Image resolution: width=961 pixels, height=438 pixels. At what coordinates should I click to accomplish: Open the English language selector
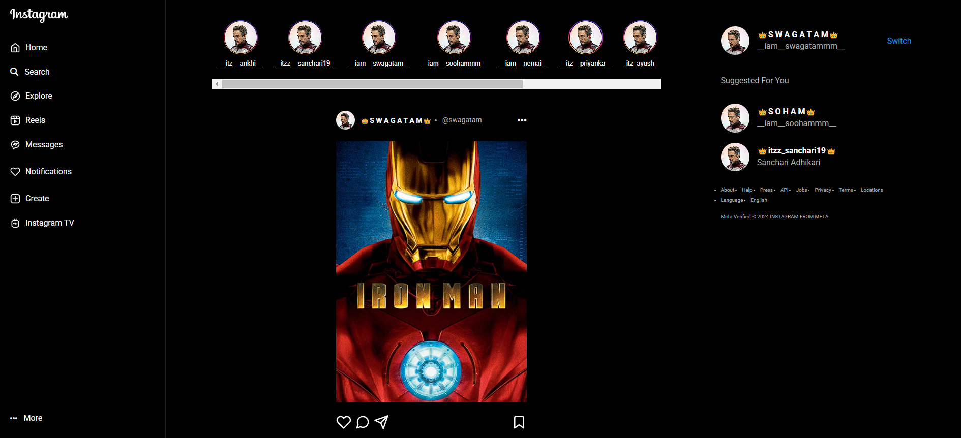pyautogui.click(x=759, y=200)
